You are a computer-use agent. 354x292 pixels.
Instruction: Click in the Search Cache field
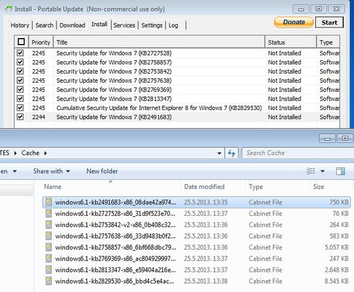[298, 153]
